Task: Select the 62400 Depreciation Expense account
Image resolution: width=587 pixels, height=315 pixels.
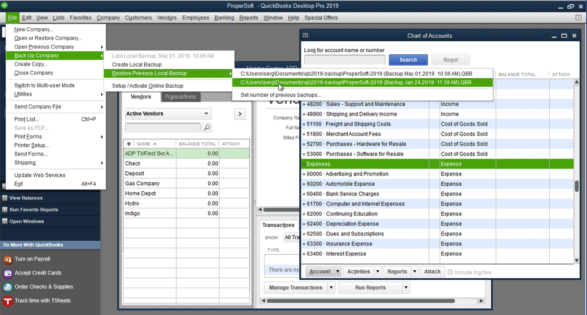Action: click(437, 224)
